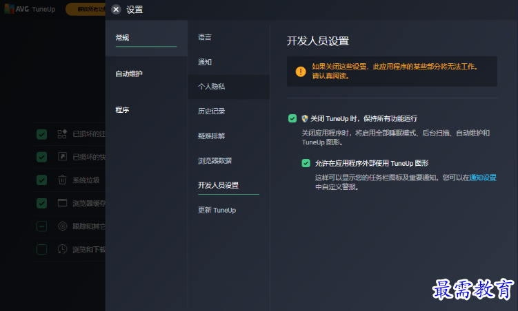Uncheck 已损坏的注册表 checkbox in main window
Screen dimensions: 518x311
[41, 134]
